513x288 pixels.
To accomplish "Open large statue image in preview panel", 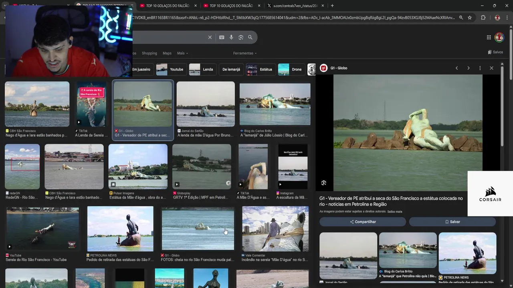I will [408, 133].
